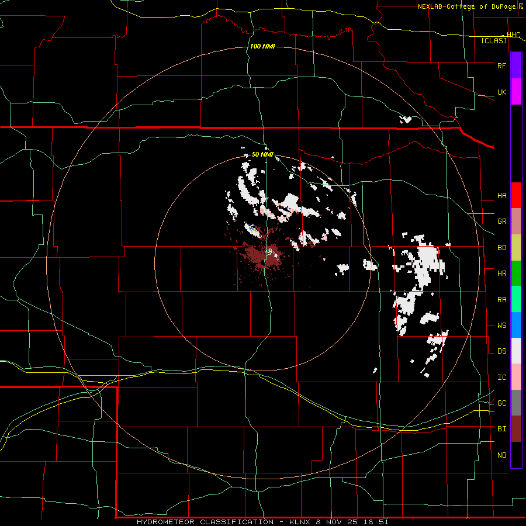Click the WS blue legend swatch
This screenshot has height=526, width=526.
tap(516, 325)
